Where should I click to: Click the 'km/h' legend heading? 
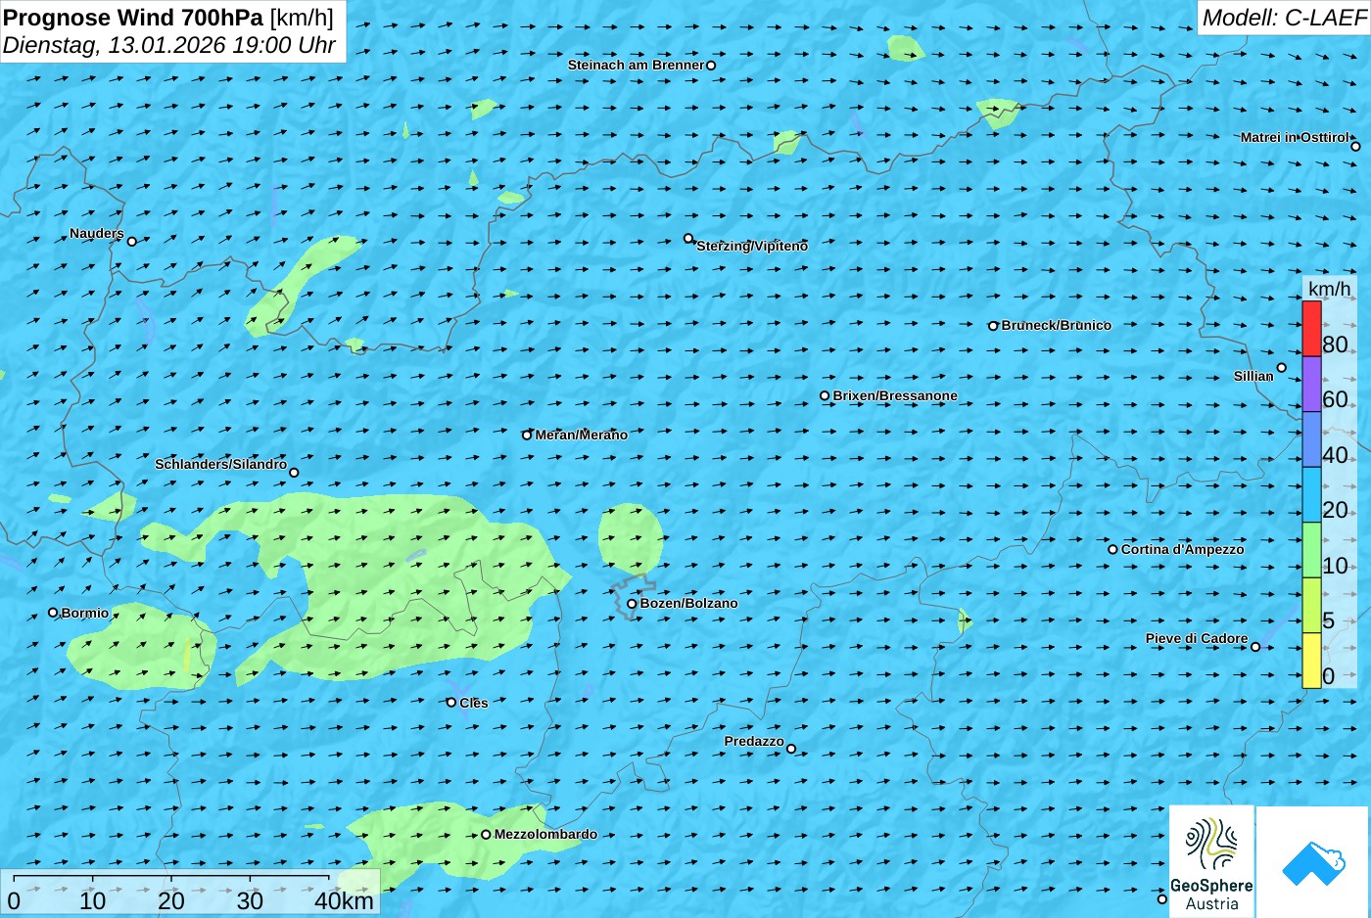[1329, 289]
